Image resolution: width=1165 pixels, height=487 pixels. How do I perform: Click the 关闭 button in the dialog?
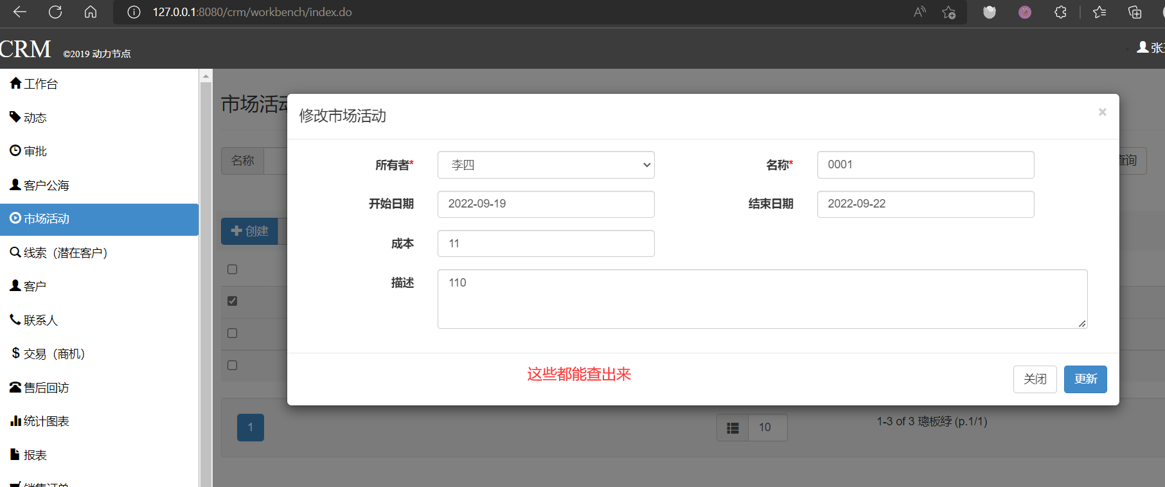pos(1035,379)
